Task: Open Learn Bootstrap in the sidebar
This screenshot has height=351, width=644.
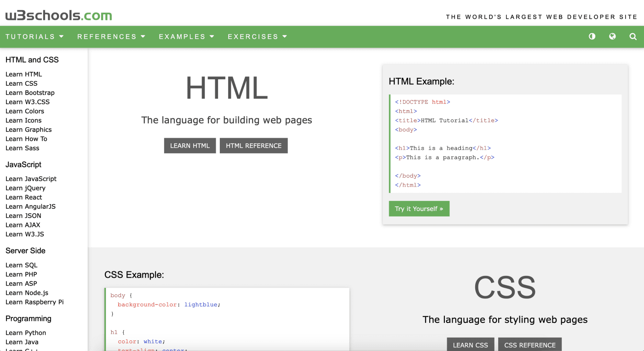Action: [x=30, y=93]
